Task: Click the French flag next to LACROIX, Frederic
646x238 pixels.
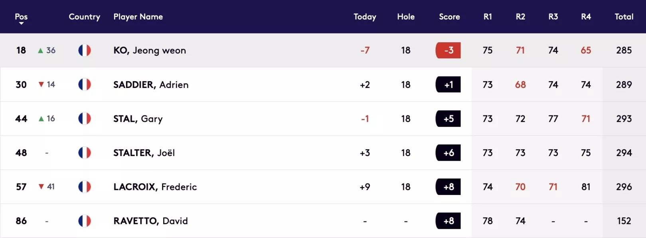Action: pyautogui.click(x=85, y=187)
